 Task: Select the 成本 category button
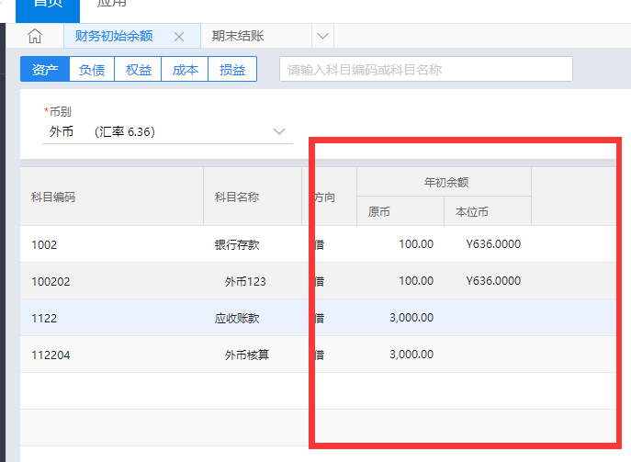[x=186, y=70]
